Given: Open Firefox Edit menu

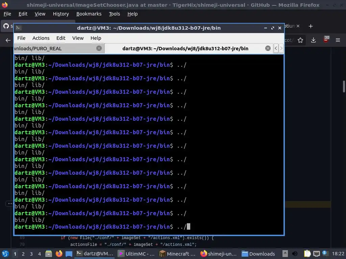Looking at the screenshot, I should [x=23, y=14].
